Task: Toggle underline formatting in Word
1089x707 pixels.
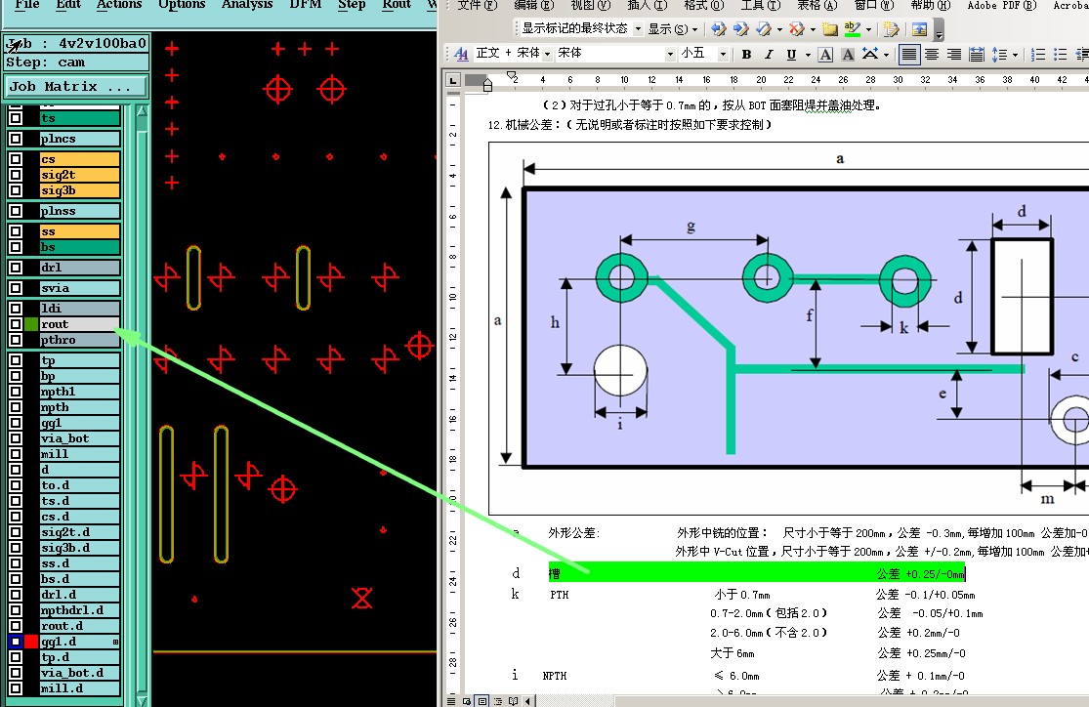Action: tap(791, 54)
